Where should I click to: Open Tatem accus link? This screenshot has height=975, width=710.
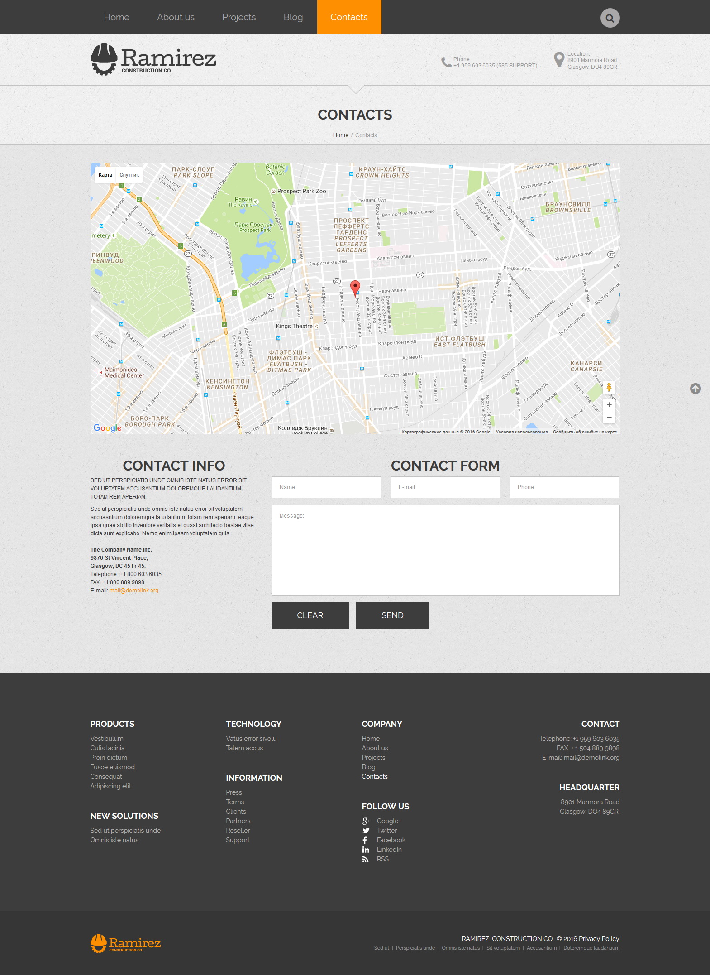244,748
